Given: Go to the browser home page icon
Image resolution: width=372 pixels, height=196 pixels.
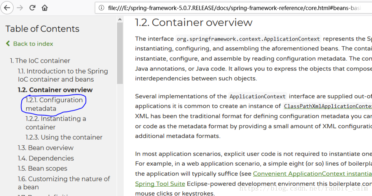Looking at the screenshot, I should point(45,8).
